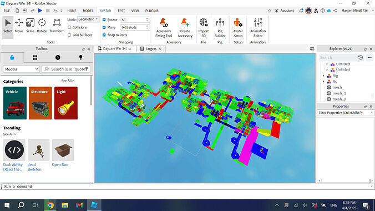Activate the Rotate tool
Viewport: 375px width, 211px height.
42,26
